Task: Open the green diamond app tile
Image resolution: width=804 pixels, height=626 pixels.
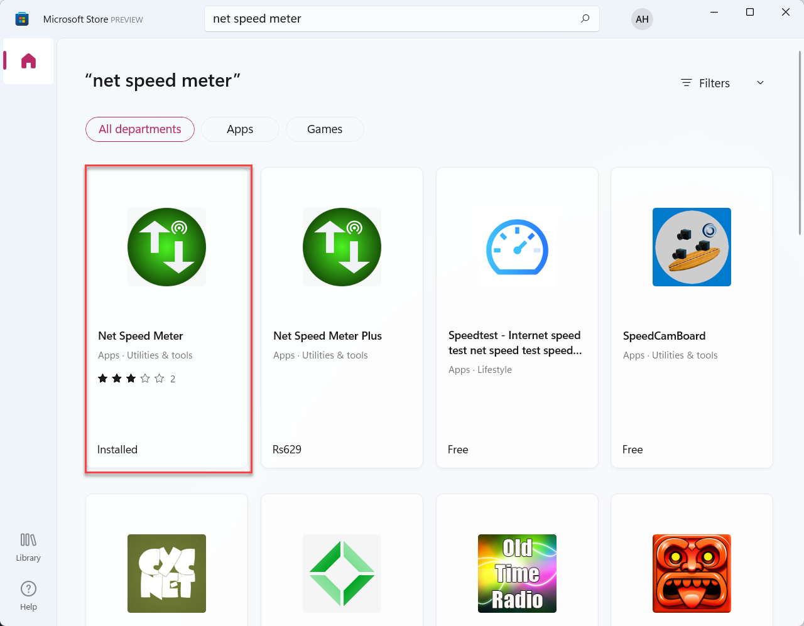Action: tap(342, 573)
